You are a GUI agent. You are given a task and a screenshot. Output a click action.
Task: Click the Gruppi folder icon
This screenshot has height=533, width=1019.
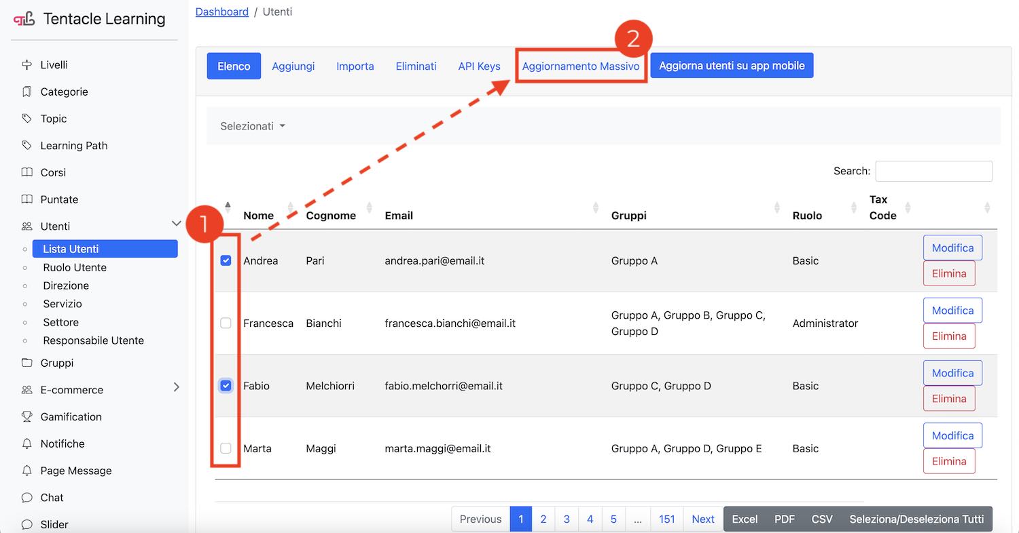pos(26,363)
